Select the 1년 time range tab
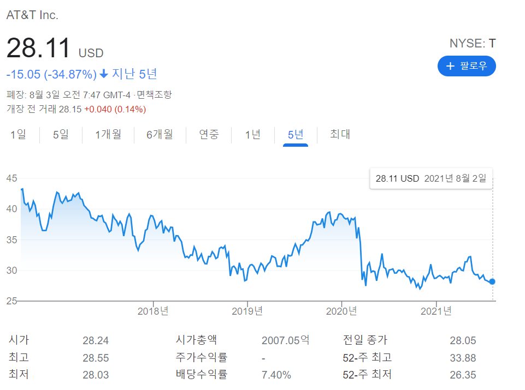The width and height of the screenshot is (525, 390). point(253,134)
